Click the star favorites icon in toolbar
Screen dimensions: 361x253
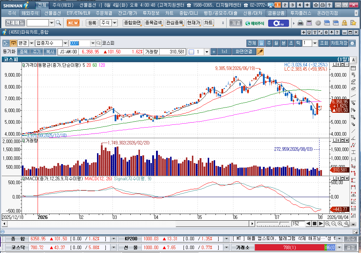coord(353,23)
